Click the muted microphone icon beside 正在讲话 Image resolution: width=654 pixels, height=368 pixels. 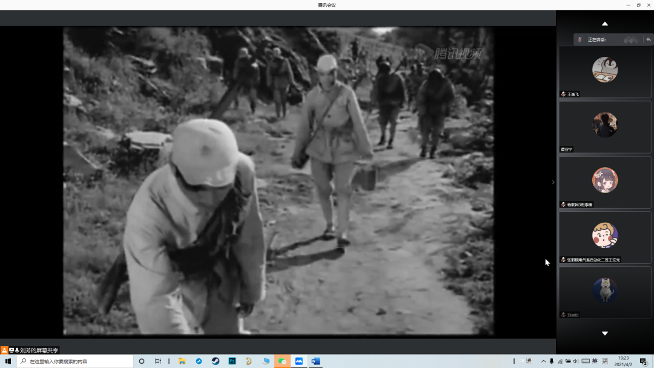[x=580, y=39]
